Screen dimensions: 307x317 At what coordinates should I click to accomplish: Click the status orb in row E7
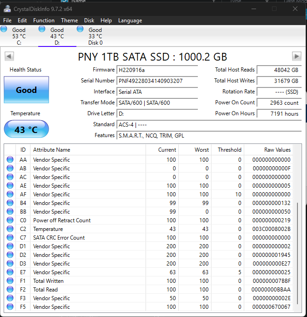10,272
